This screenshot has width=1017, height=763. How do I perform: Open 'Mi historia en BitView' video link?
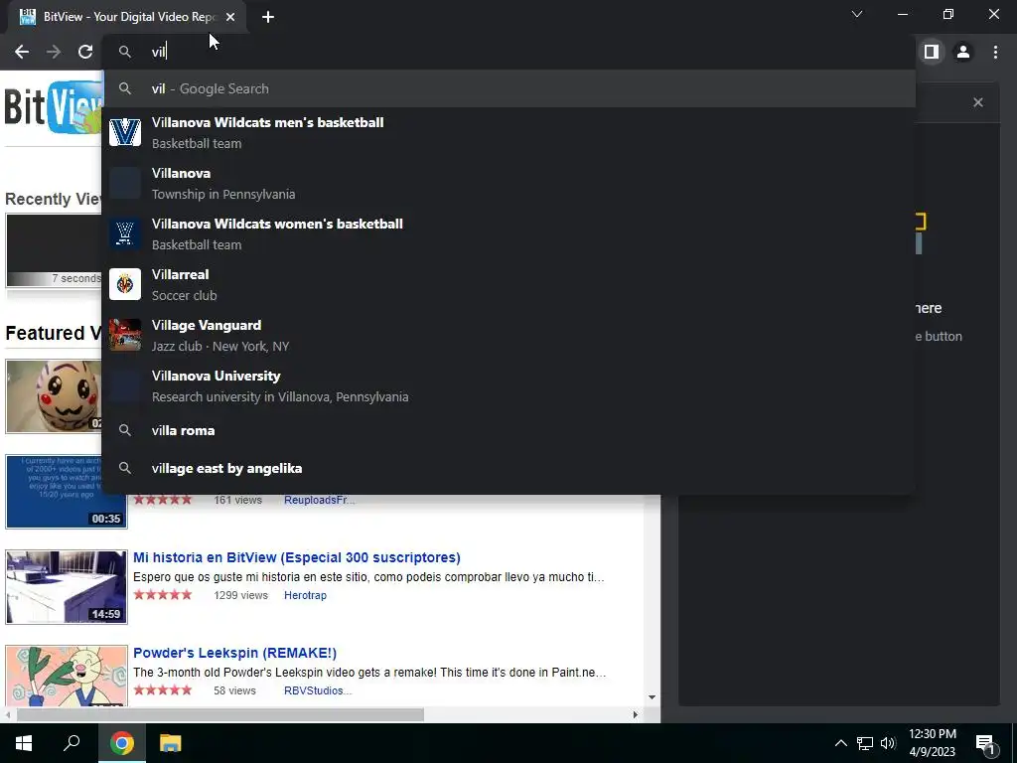296,557
